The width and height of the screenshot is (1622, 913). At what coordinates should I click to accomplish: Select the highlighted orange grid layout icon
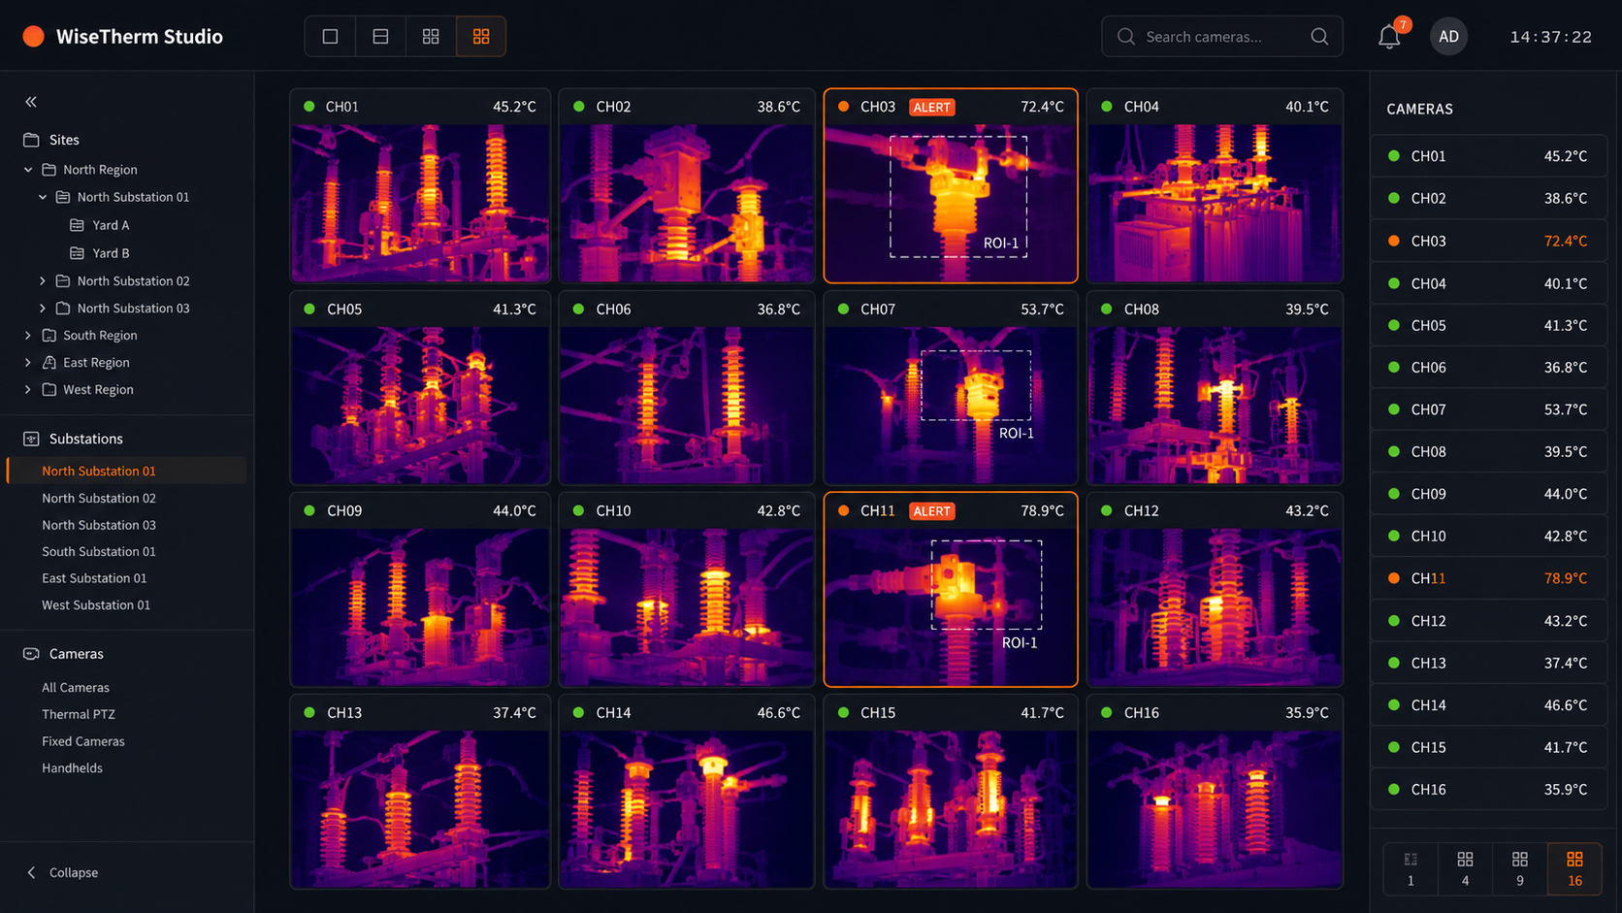click(481, 37)
